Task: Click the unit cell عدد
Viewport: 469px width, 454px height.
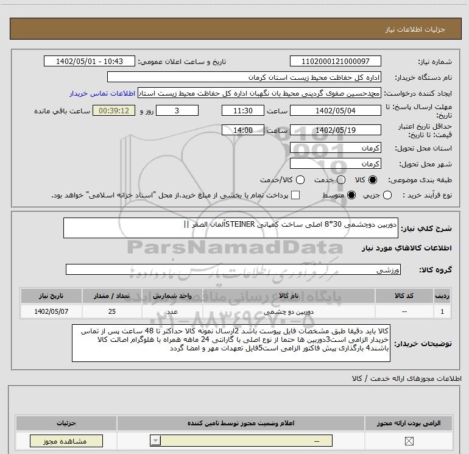Action: click(x=172, y=311)
